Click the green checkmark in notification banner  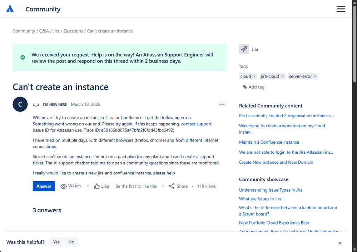23,57
